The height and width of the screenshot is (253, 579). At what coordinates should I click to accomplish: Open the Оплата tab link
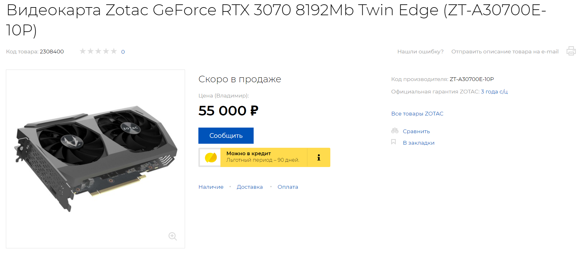[287, 187]
